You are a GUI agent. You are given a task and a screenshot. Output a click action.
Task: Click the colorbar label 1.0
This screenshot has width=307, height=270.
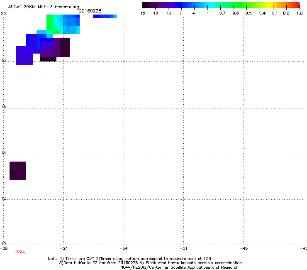point(300,13)
